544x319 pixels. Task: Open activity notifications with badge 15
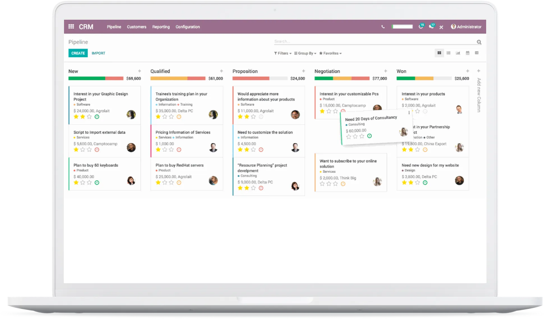coord(420,27)
